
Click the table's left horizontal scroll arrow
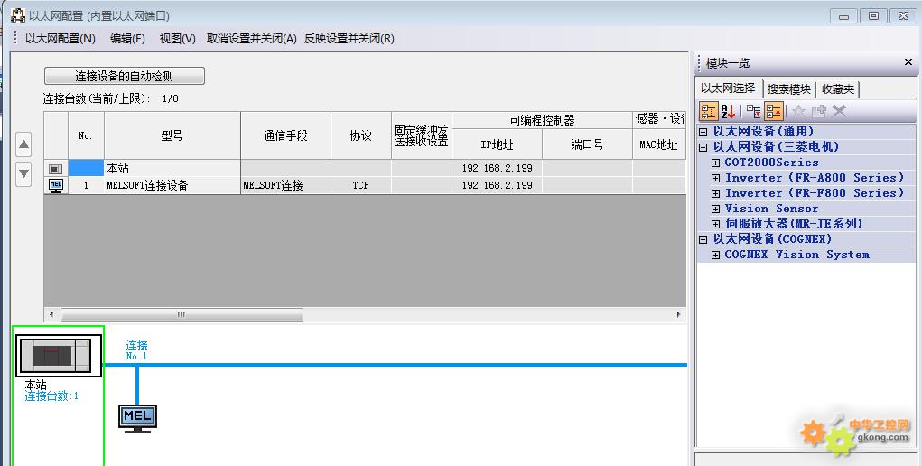point(51,315)
